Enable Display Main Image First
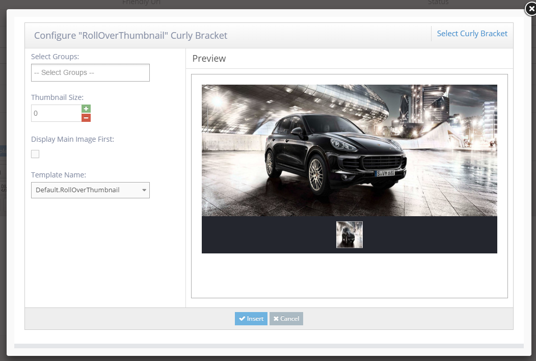This screenshot has height=361, width=536. (x=35, y=153)
